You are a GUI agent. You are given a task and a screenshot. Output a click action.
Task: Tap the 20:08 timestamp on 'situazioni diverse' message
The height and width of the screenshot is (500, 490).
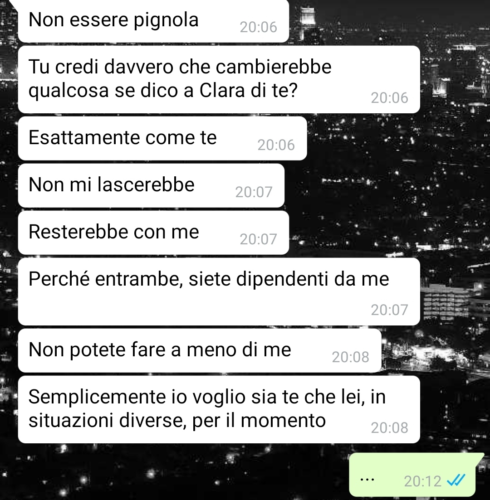(x=389, y=428)
